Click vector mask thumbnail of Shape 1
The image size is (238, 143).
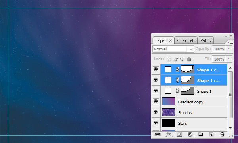coord(188,91)
